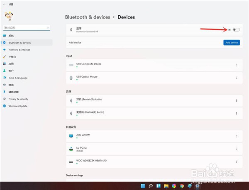The image size is (249, 190).
Task: Open Privacy & security settings
Action: click(18, 99)
